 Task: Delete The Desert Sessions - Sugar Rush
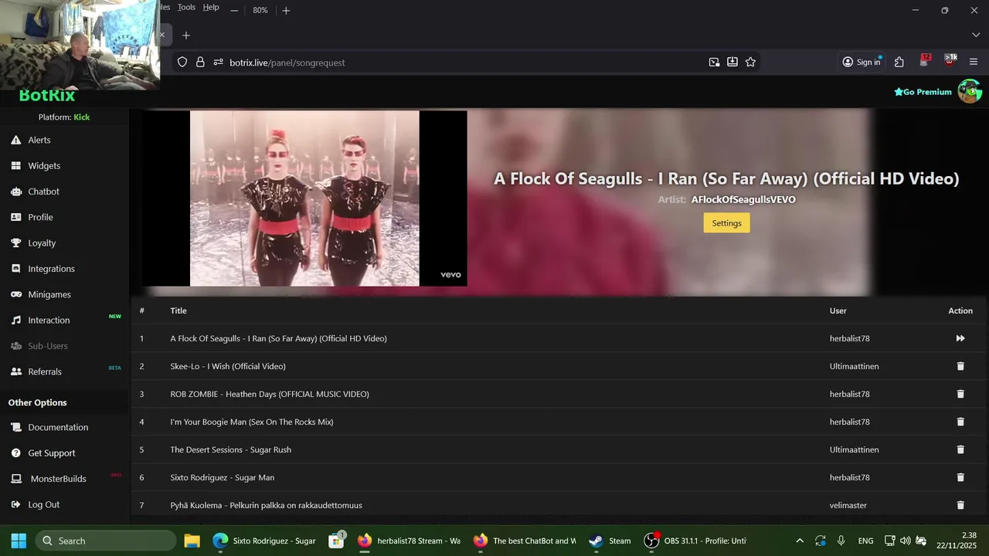(x=960, y=449)
